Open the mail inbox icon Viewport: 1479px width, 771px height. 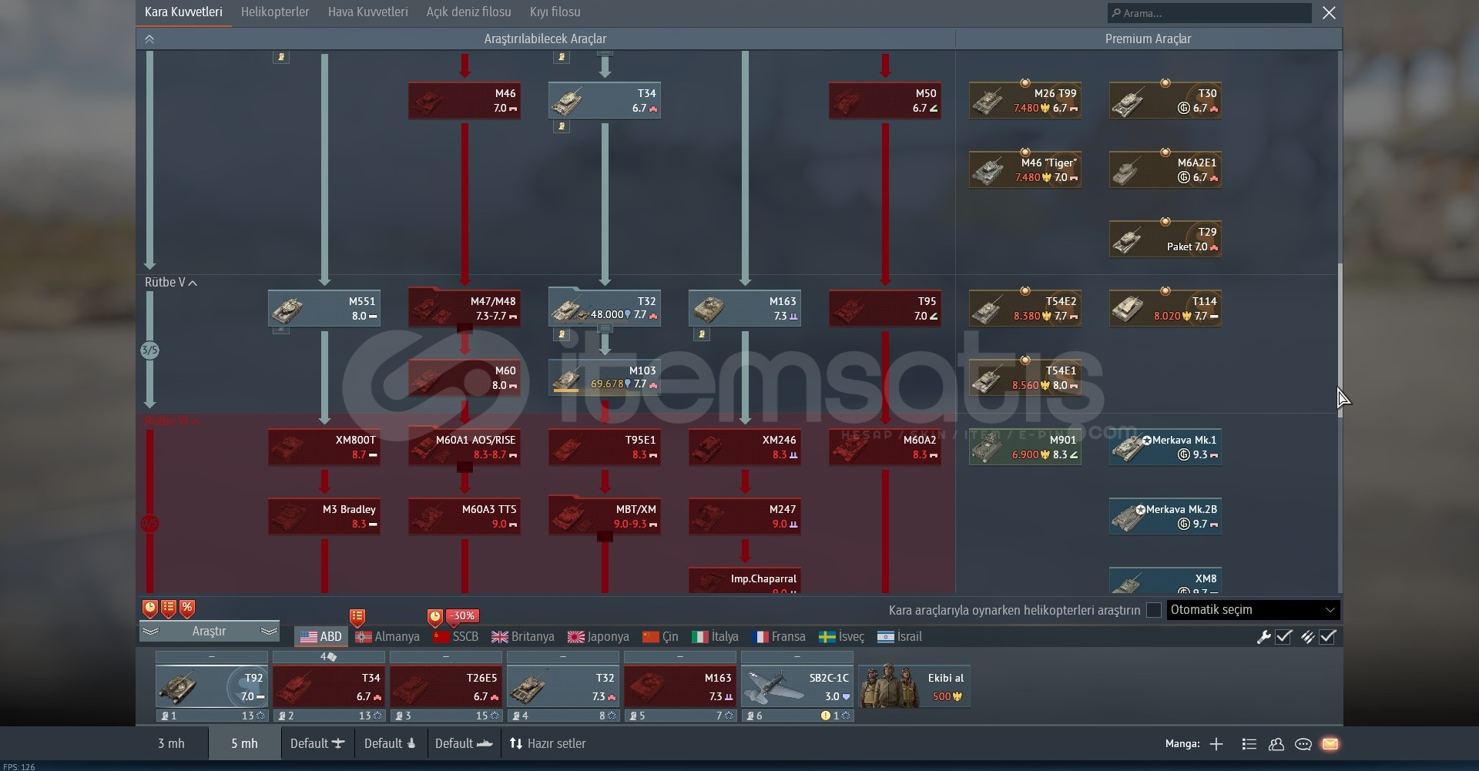point(1330,744)
